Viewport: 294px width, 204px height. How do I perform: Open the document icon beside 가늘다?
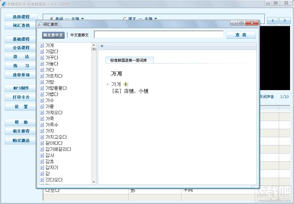pos(42,64)
